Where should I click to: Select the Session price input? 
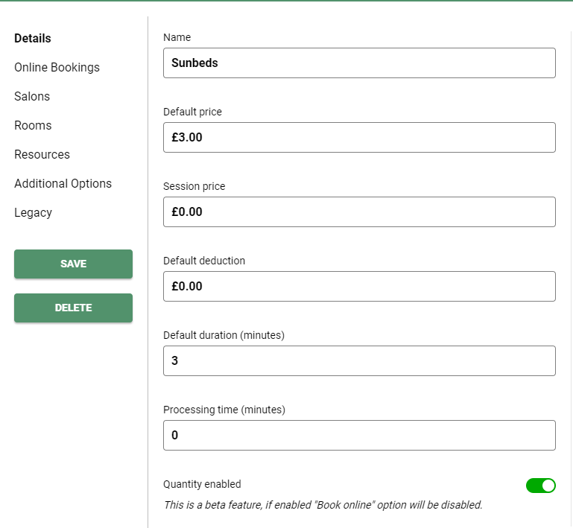click(x=359, y=211)
